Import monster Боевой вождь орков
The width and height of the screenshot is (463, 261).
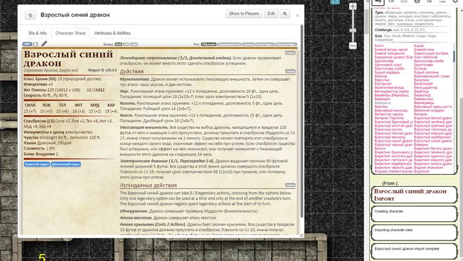coord(391,50)
